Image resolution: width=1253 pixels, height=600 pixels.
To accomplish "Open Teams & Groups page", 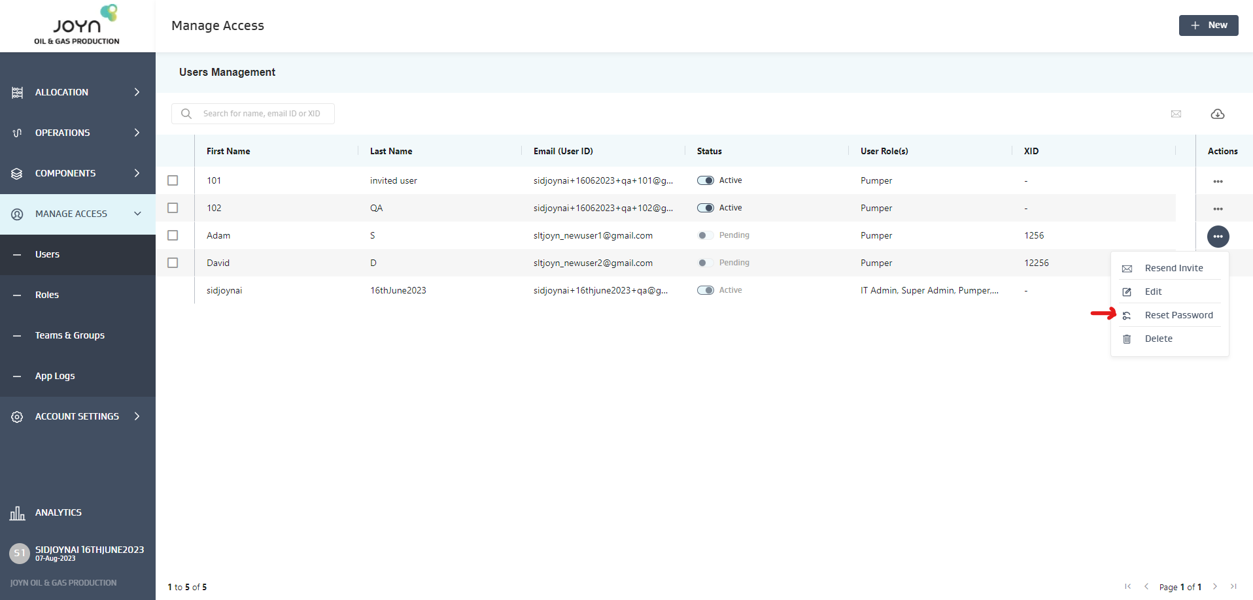I will 69,335.
